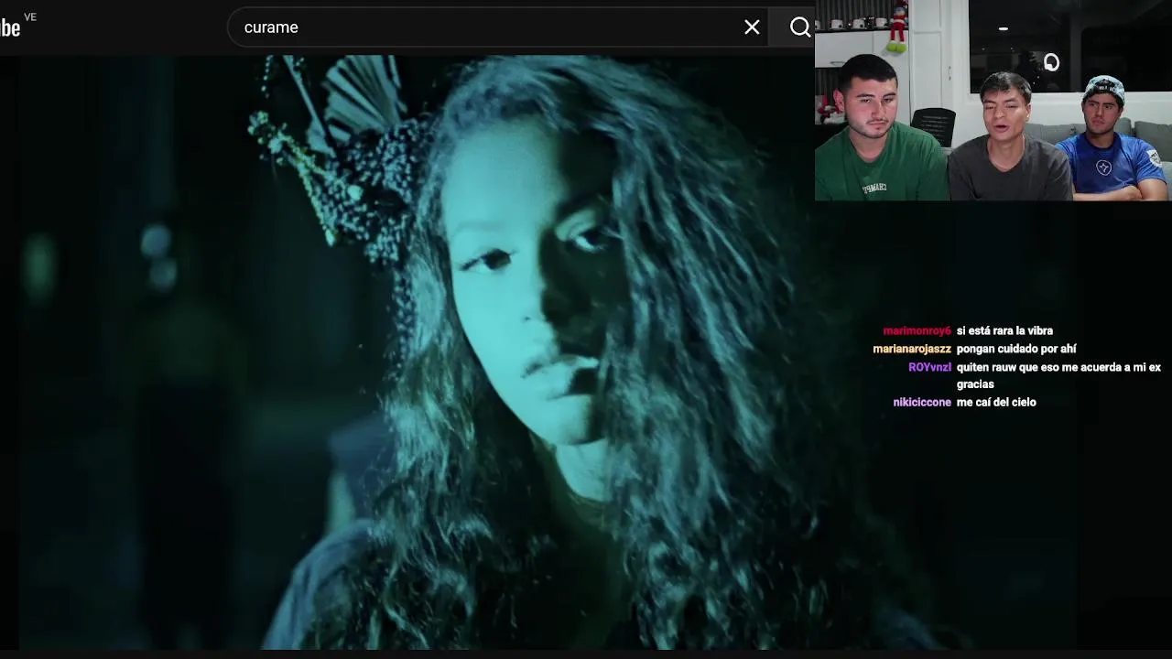The width and height of the screenshot is (1172, 659).
Task: Open the YouTube logo home link
Action: coord(12,27)
